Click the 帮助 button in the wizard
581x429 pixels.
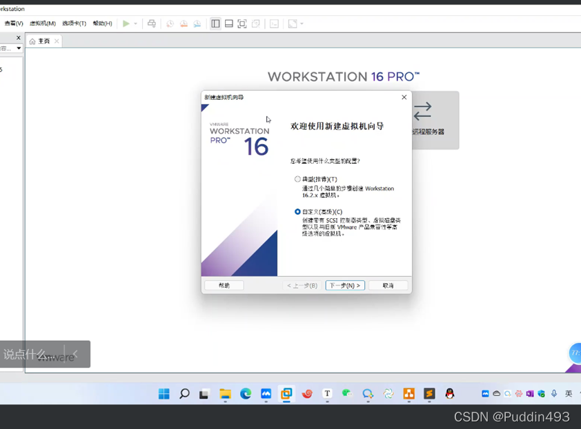click(224, 286)
